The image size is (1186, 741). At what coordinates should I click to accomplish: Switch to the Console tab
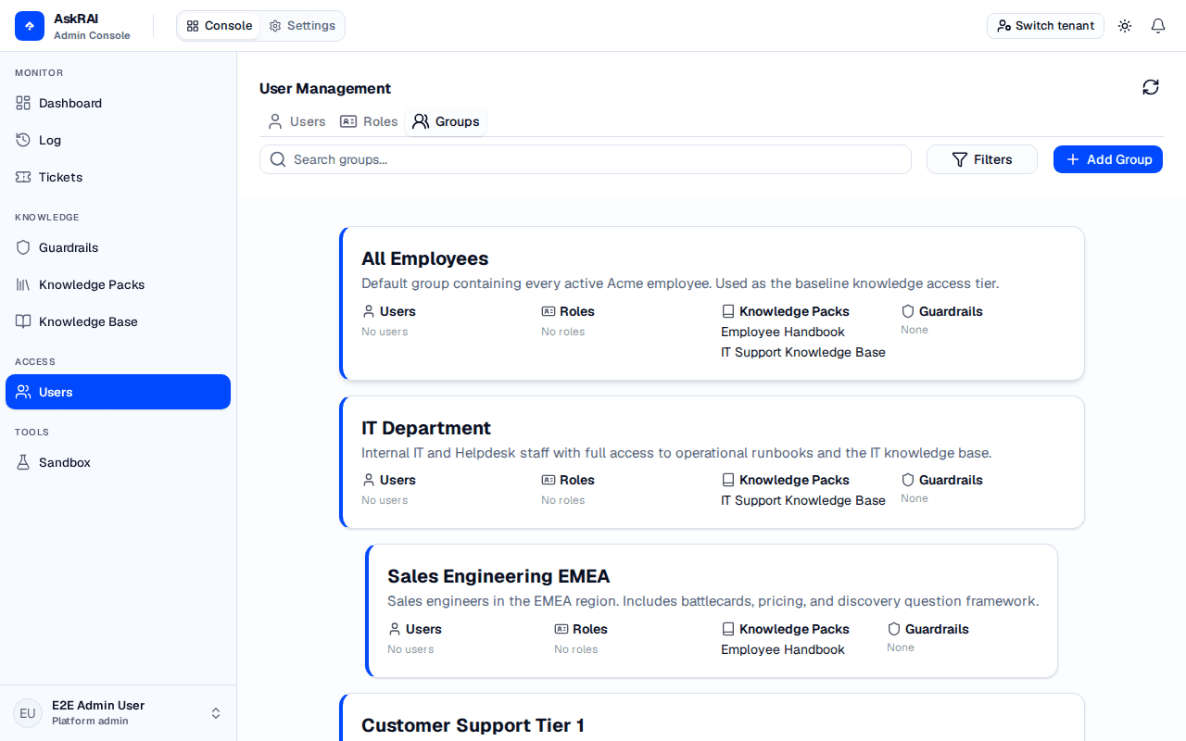click(x=220, y=26)
